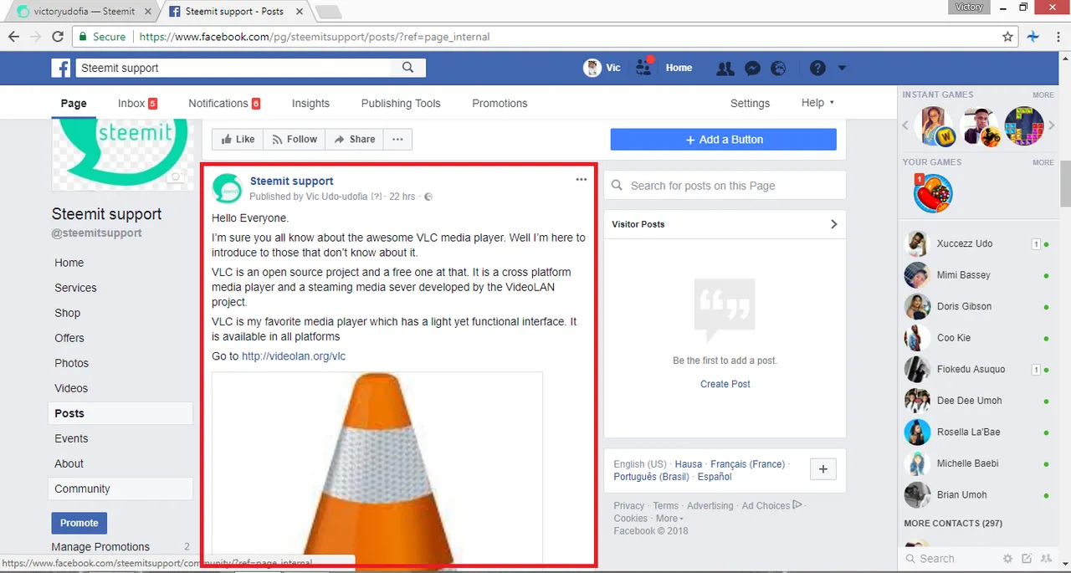This screenshot has width=1071, height=573.
Task: Click the chat settings gear icon
Action: (x=1008, y=558)
